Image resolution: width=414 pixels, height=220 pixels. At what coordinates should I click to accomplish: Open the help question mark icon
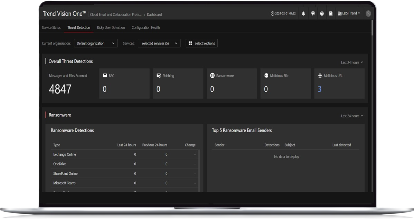tap(322, 13)
